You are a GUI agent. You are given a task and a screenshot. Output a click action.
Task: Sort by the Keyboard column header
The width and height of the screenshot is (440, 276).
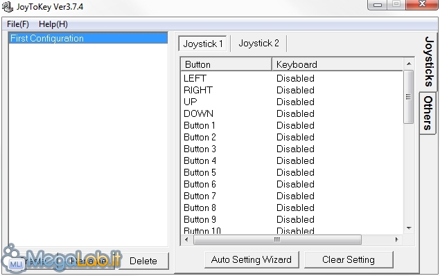click(x=337, y=64)
